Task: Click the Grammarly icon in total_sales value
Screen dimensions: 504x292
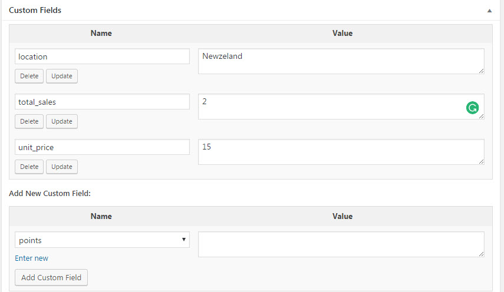Action: [472, 108]
